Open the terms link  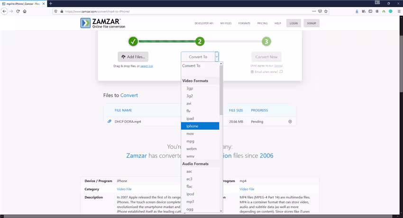tap(278, 66)
